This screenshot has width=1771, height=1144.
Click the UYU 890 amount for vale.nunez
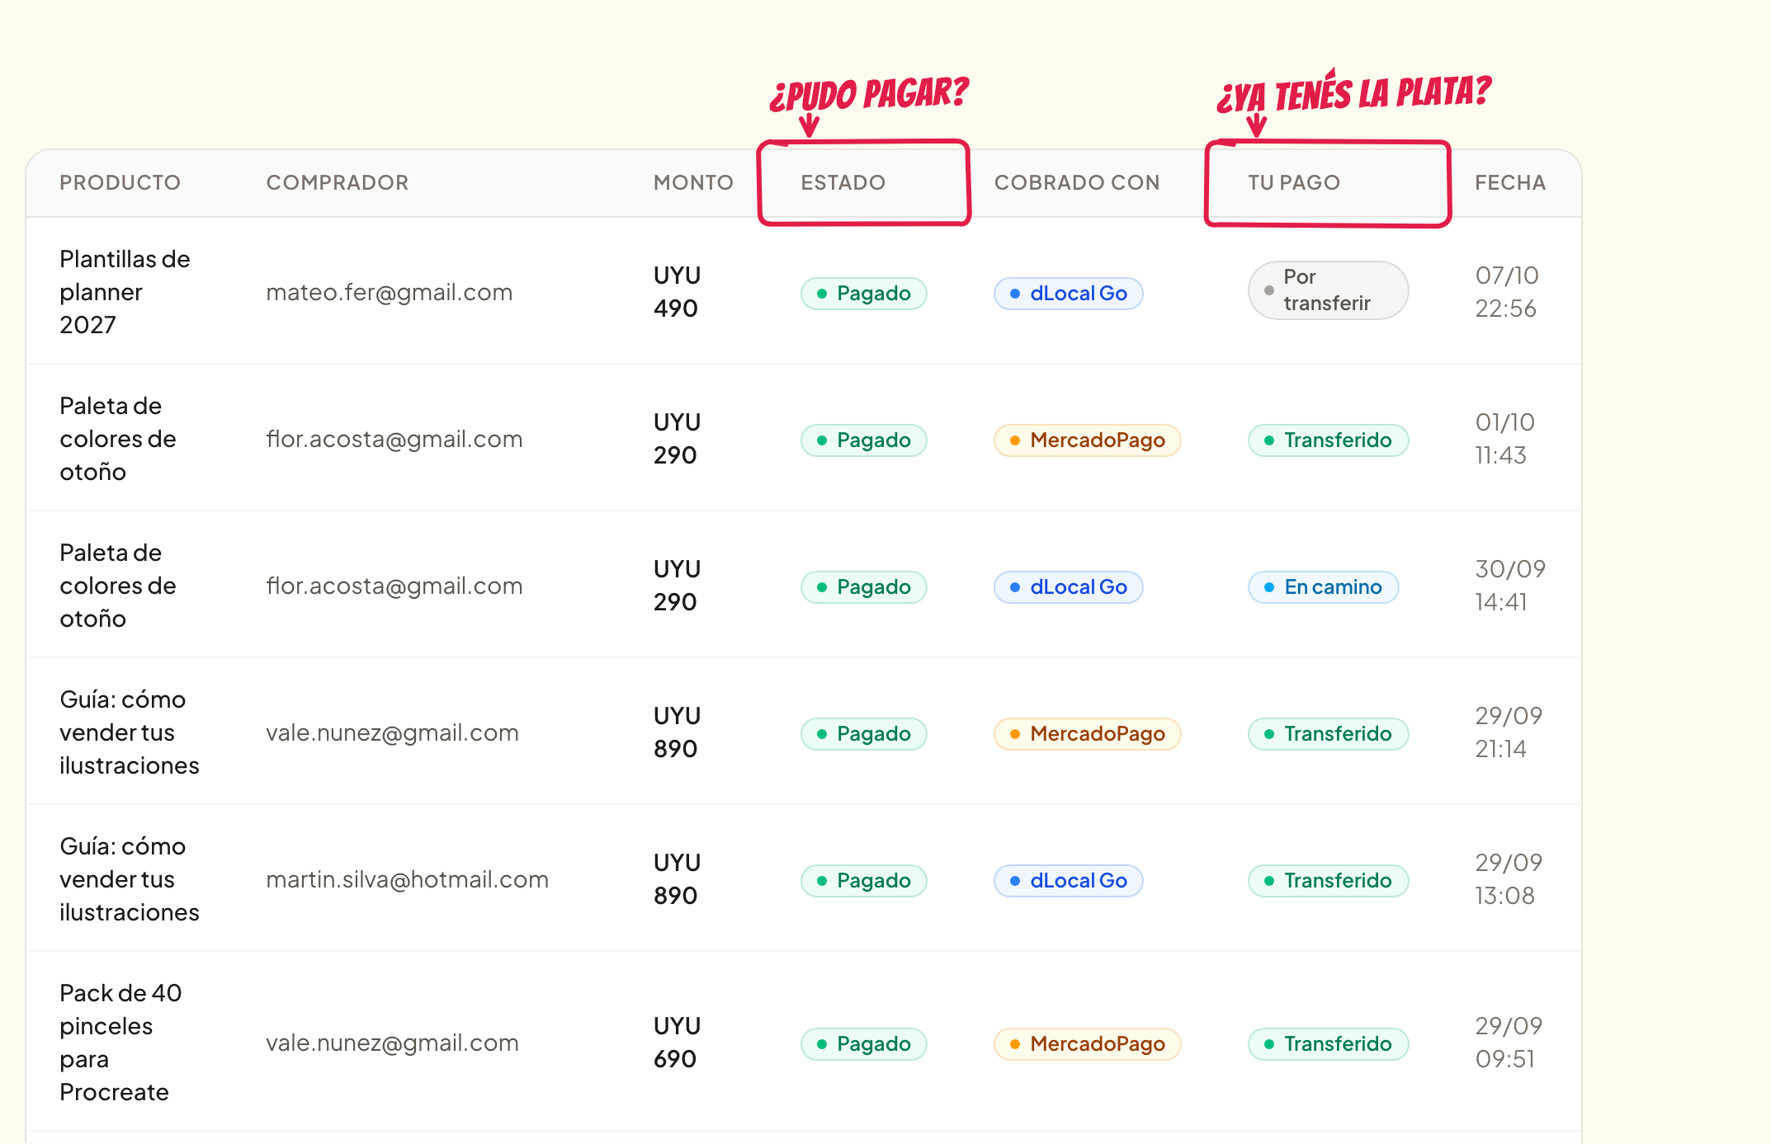[677, 732]
